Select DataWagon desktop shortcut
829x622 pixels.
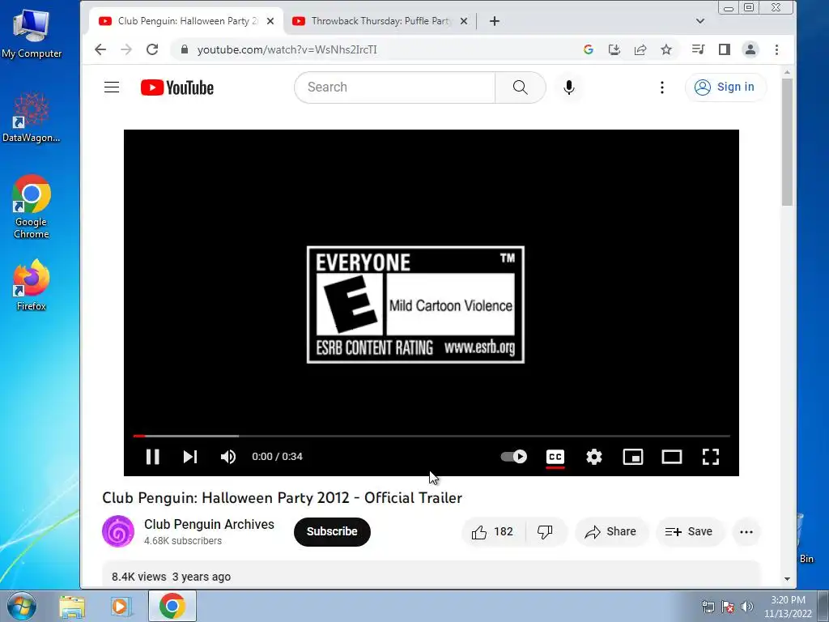pyautogui.click(x=32, y=117)
